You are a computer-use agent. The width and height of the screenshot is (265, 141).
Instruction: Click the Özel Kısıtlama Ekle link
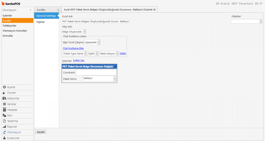coord(73,48)
